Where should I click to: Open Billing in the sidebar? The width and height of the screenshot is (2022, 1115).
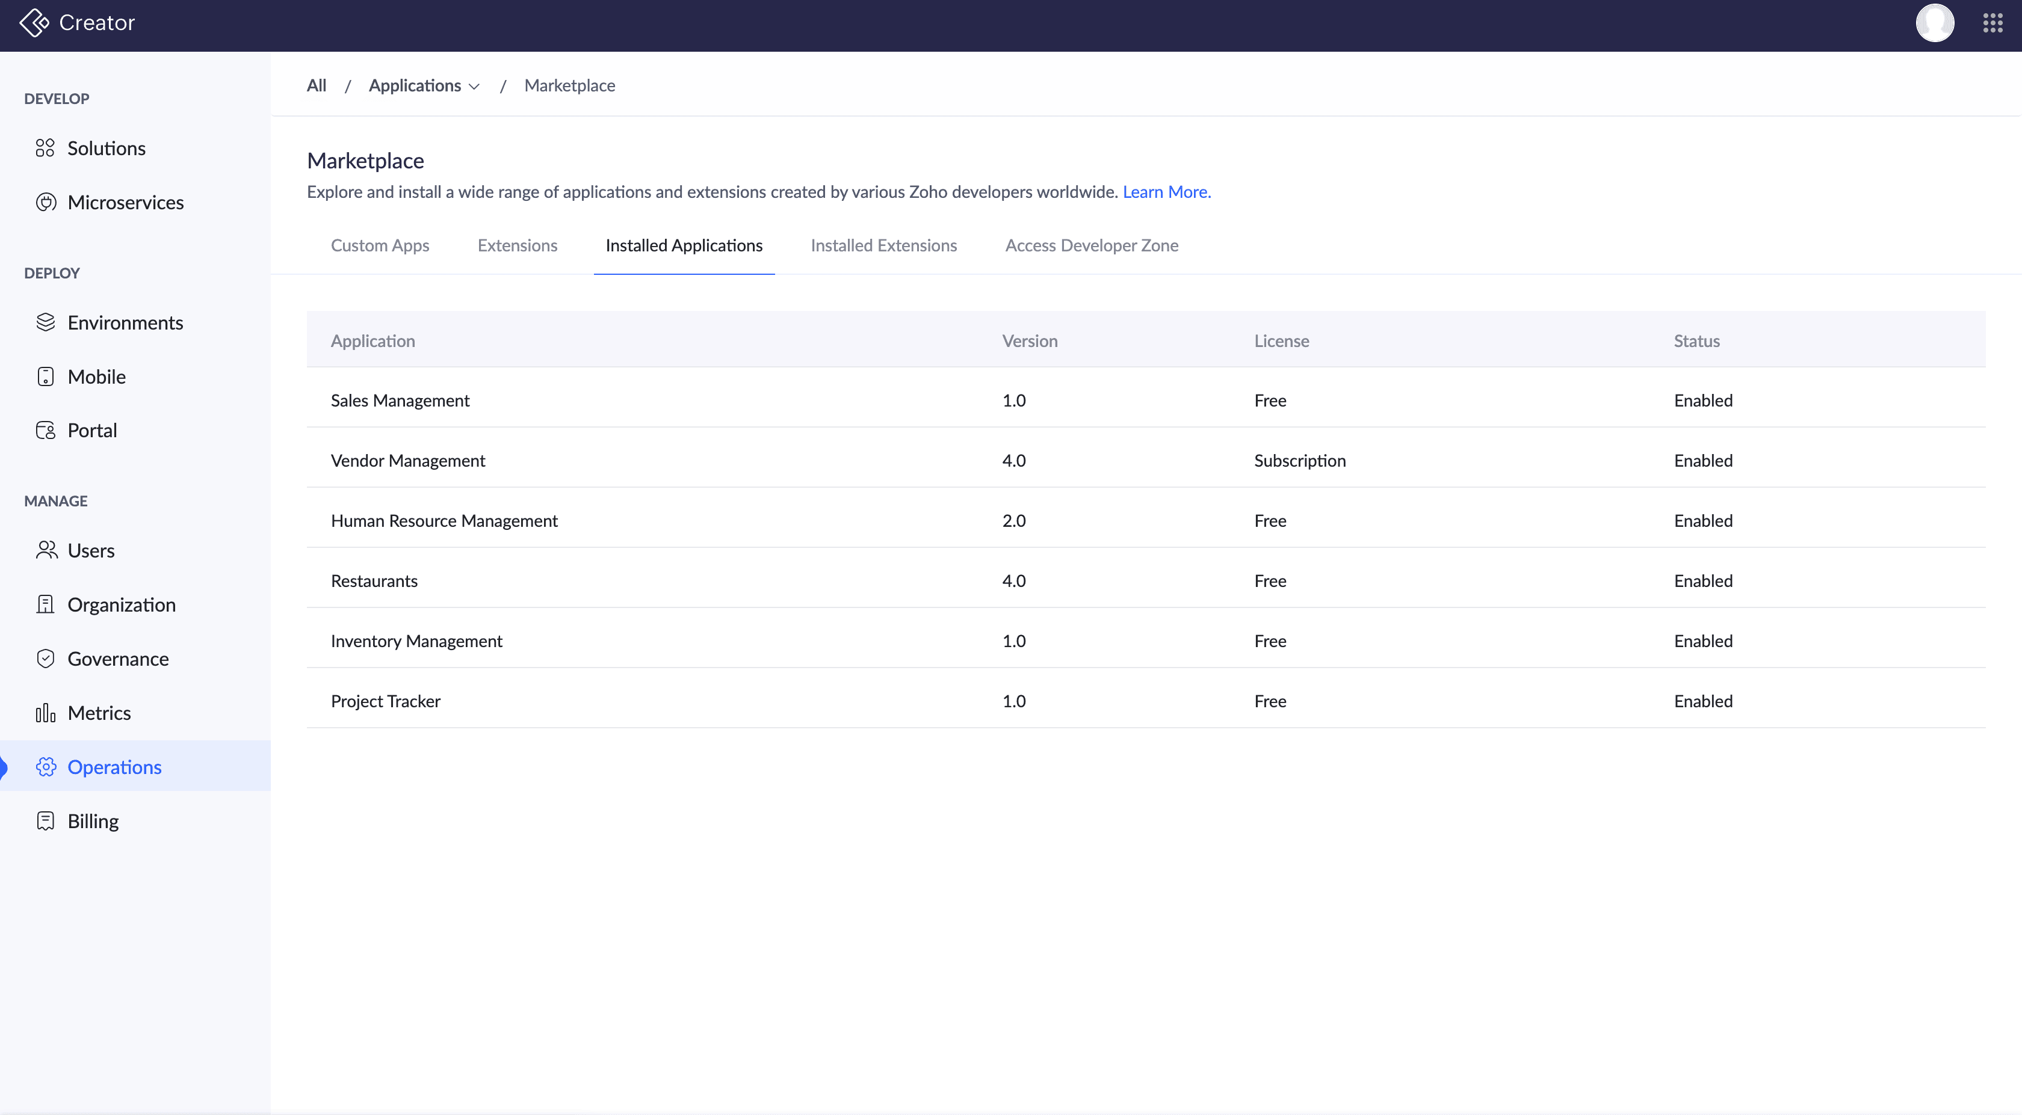click(93, 821)
